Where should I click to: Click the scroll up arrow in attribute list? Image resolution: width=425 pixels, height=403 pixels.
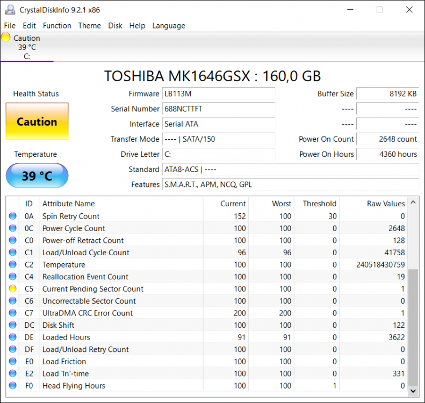coord(413,203)
